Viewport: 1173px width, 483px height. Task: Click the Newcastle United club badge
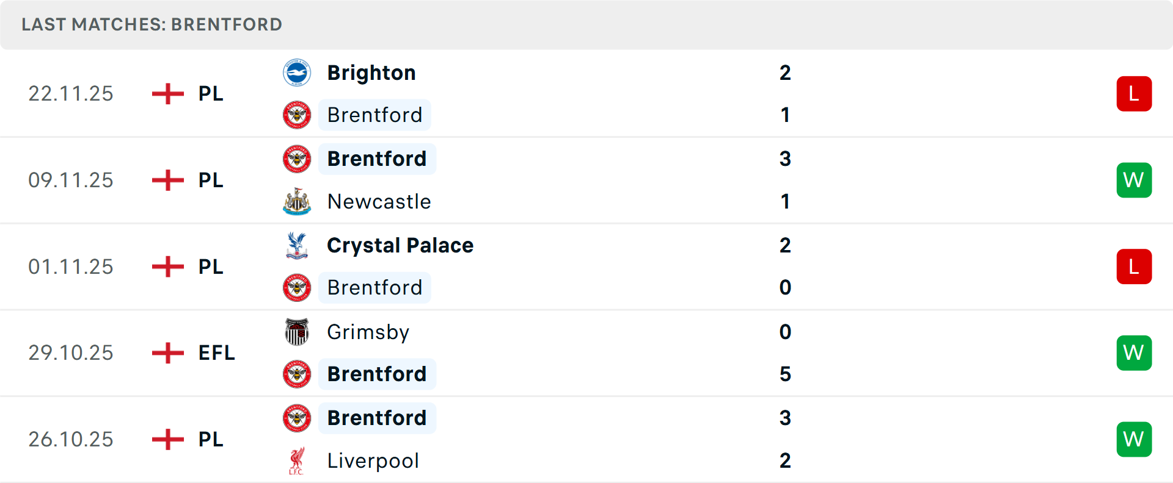pyautogui.click(x=296, y=201)
